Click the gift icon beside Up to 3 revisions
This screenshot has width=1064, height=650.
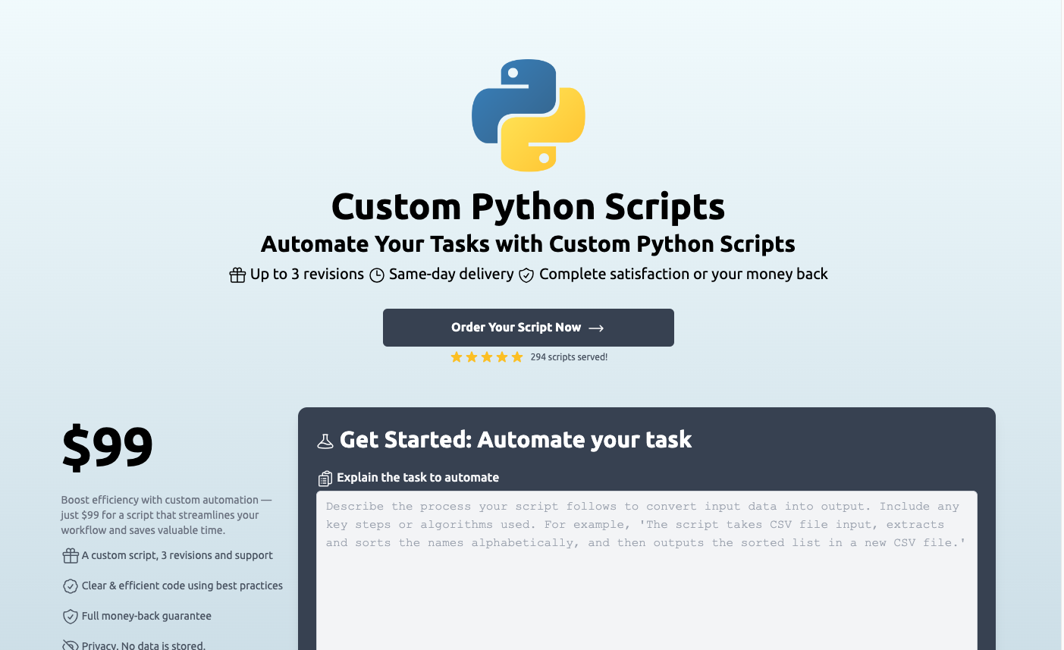(237, 275)
